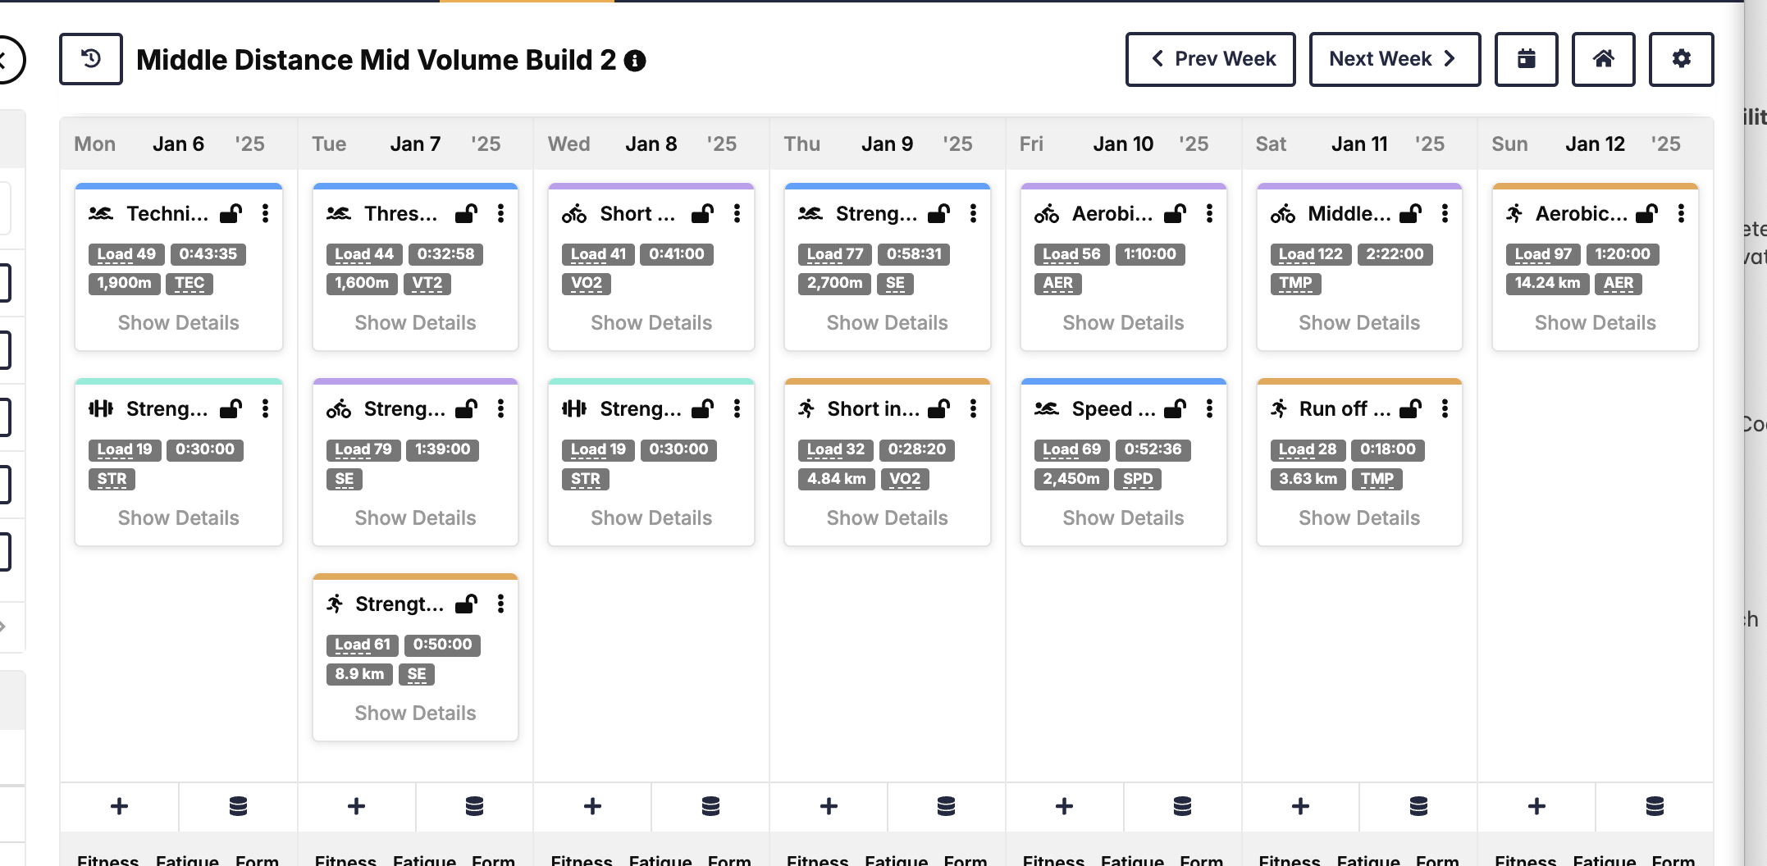Add a workout with plus under Friday
Screen dimensions: 1767x866
[x=1064, y=806]
